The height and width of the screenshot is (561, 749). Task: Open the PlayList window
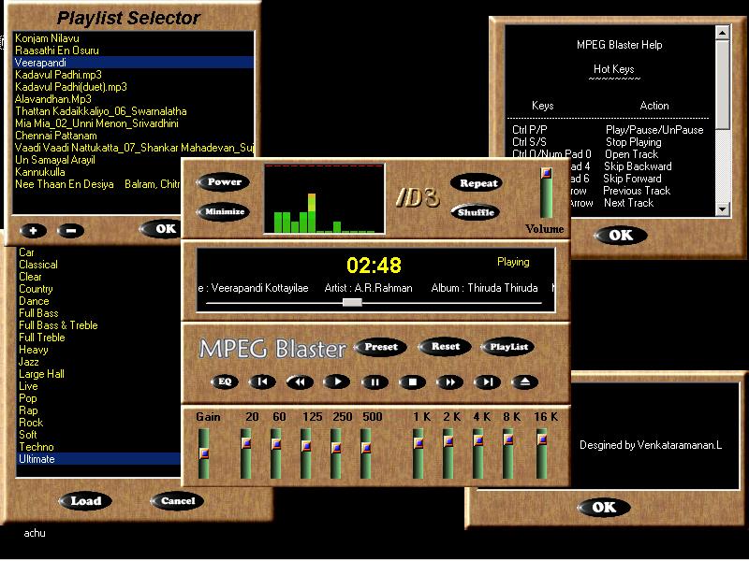(507, 347)
